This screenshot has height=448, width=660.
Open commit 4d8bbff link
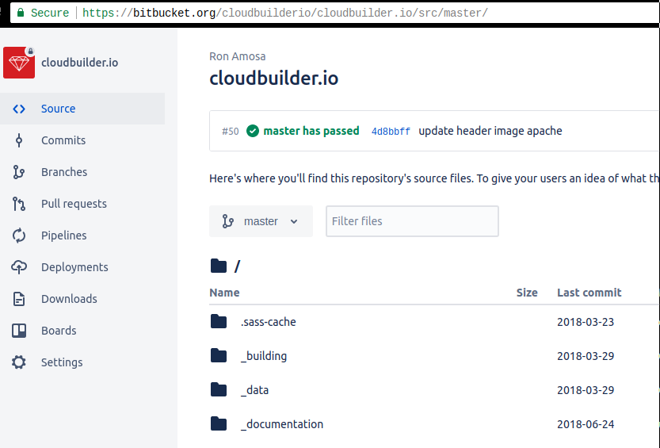coord(391,132)
